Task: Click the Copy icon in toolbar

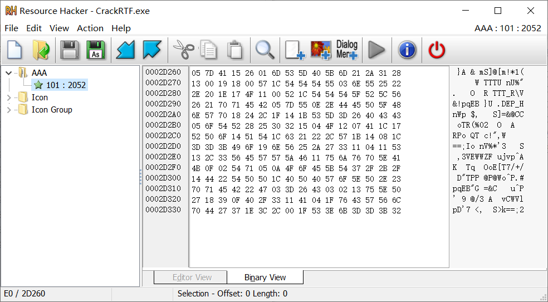Action: 209,50
